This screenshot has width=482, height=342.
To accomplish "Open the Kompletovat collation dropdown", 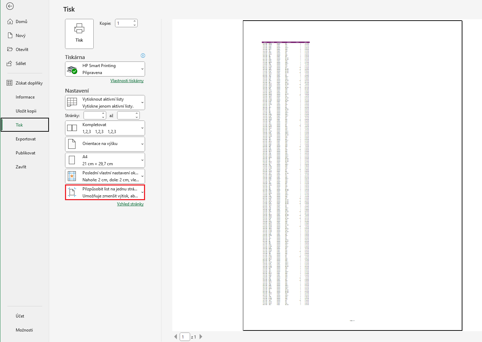I will 105,128.
